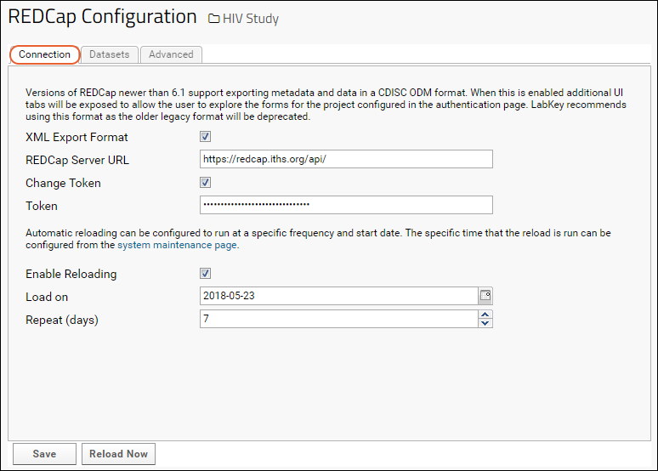Image resolution: width=658 pixels, height=471 pixels.
Task: Click the Reload Now button
Action: [x=119, y=454]
